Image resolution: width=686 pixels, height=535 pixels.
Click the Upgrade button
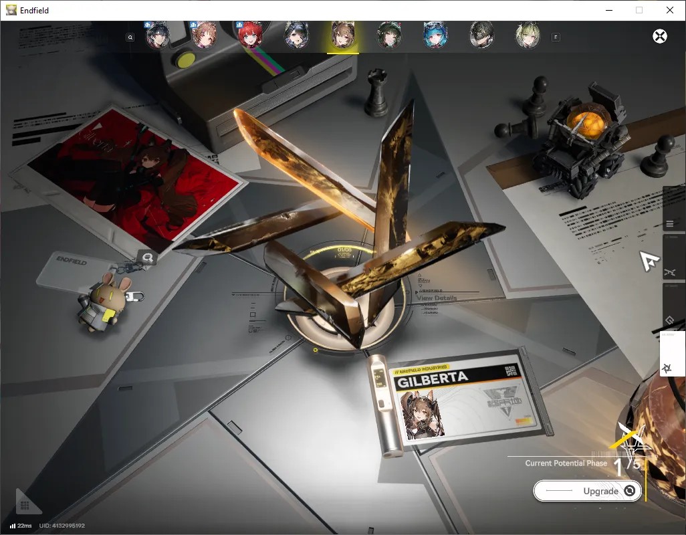click(588, 491)
